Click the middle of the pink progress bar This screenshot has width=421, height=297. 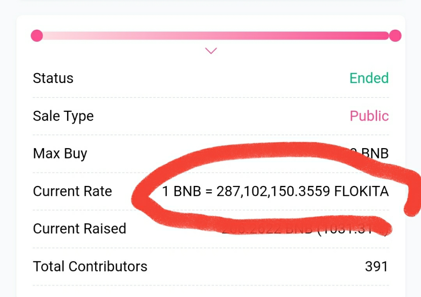216,36
